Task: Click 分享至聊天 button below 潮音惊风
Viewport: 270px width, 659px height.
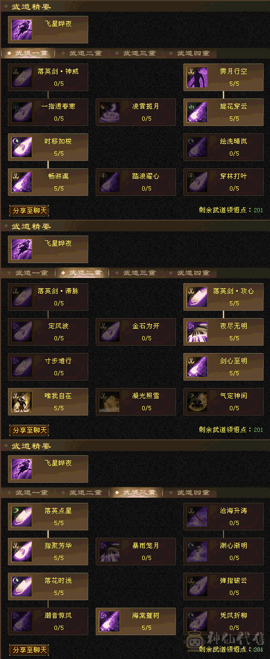Action: tap(30, 649)
